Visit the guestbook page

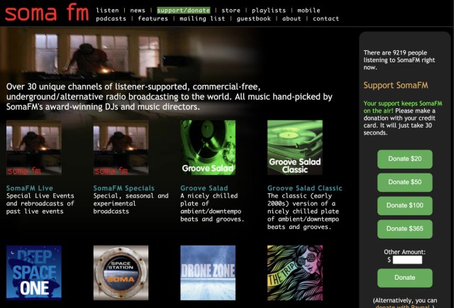[x=254, y=18]
